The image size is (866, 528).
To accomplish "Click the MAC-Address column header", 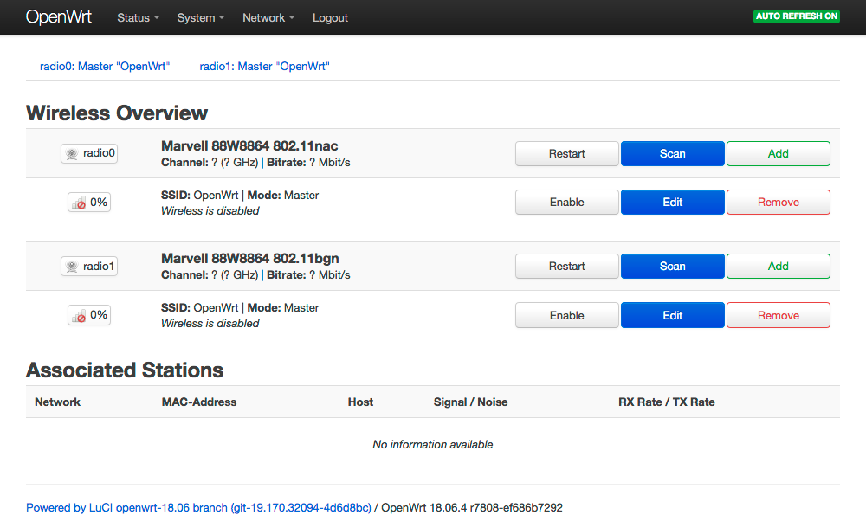I will click(199, 402).
